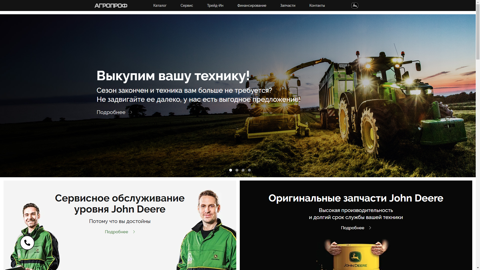Screen dimensions: 480x270
Task: Click green Подробнее under service section
Action: 116,232
